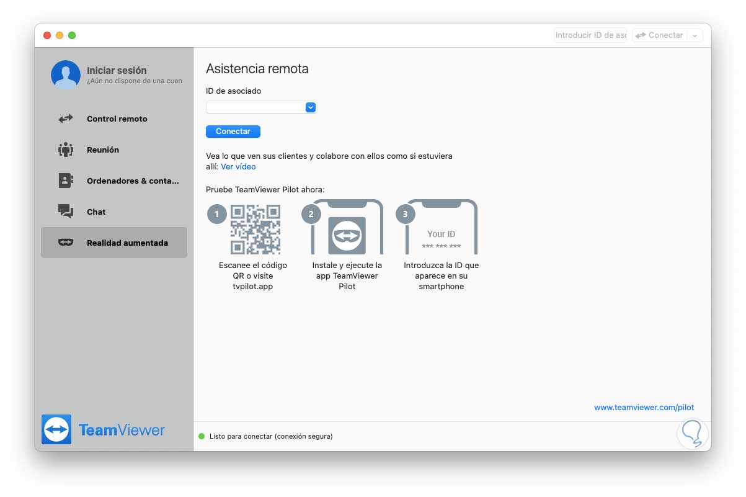This screenshot has height=497, width=746.
Task: Click the TeamViewer logo icon in sidebar
Action: point(56,429)
